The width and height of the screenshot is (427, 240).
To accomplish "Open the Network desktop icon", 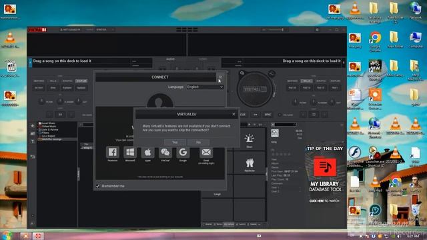I will click(x=415, y=11).
